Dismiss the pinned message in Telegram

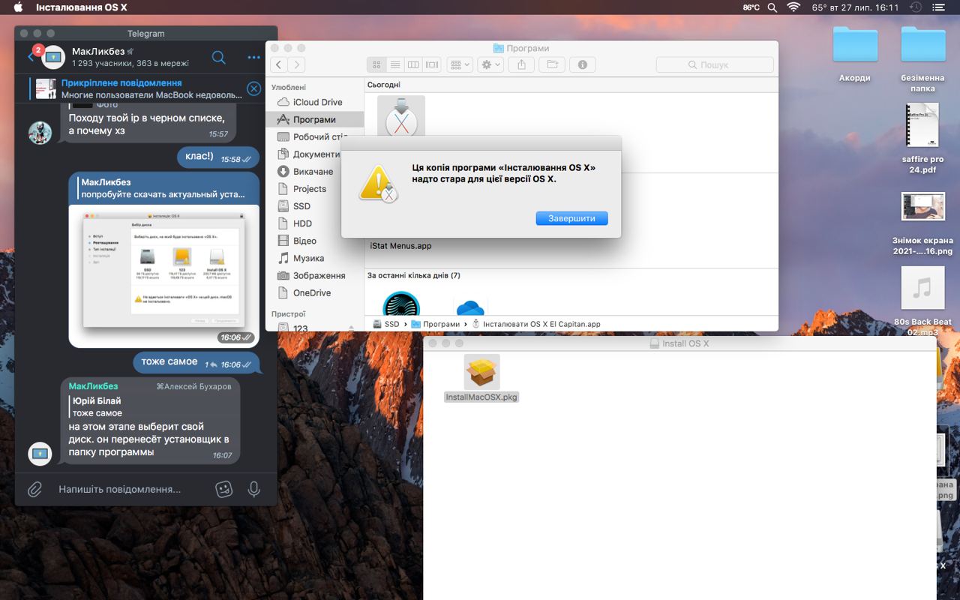(254, 88)
